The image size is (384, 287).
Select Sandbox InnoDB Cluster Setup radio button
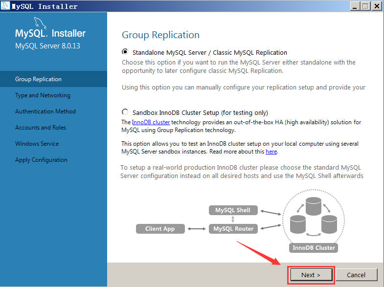125,112
